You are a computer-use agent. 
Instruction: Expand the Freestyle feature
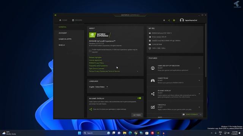click(199, 107)
